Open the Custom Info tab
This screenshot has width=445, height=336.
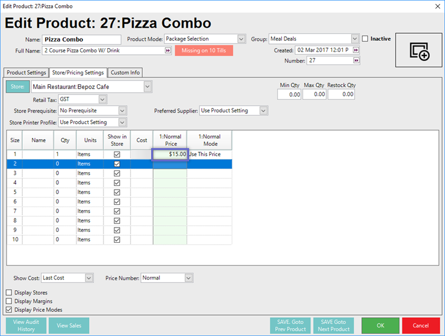[125, 73]
